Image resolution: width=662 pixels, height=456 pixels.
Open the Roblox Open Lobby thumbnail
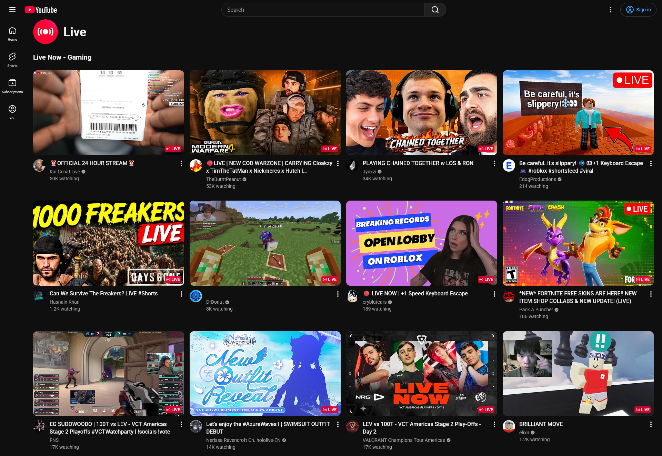click(422, 243)
